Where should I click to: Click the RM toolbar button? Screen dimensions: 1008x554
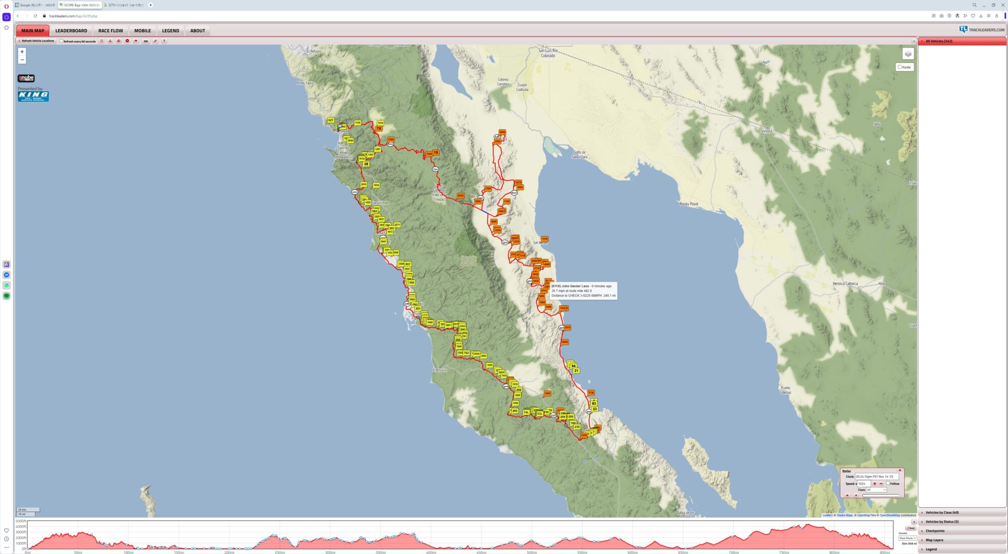coord(146,41)
